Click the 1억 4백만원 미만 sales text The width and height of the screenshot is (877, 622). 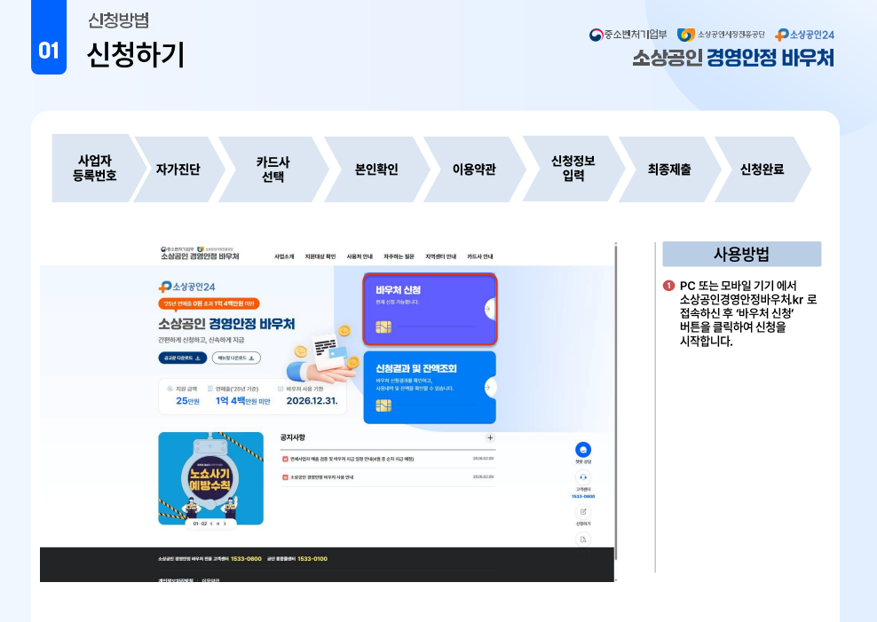pyautogui.click(x=242, y=401)
